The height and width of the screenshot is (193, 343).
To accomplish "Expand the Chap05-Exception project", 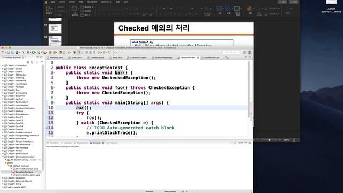I will pyautogui.click(x=3, y=178).
